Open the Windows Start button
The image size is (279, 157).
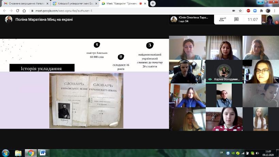point(5,153)
